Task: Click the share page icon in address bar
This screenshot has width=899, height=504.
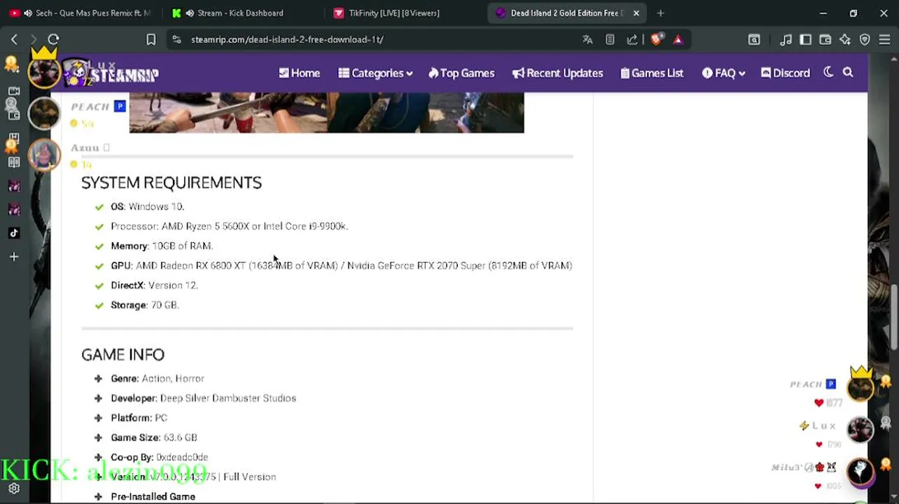Action: (632, 40)
